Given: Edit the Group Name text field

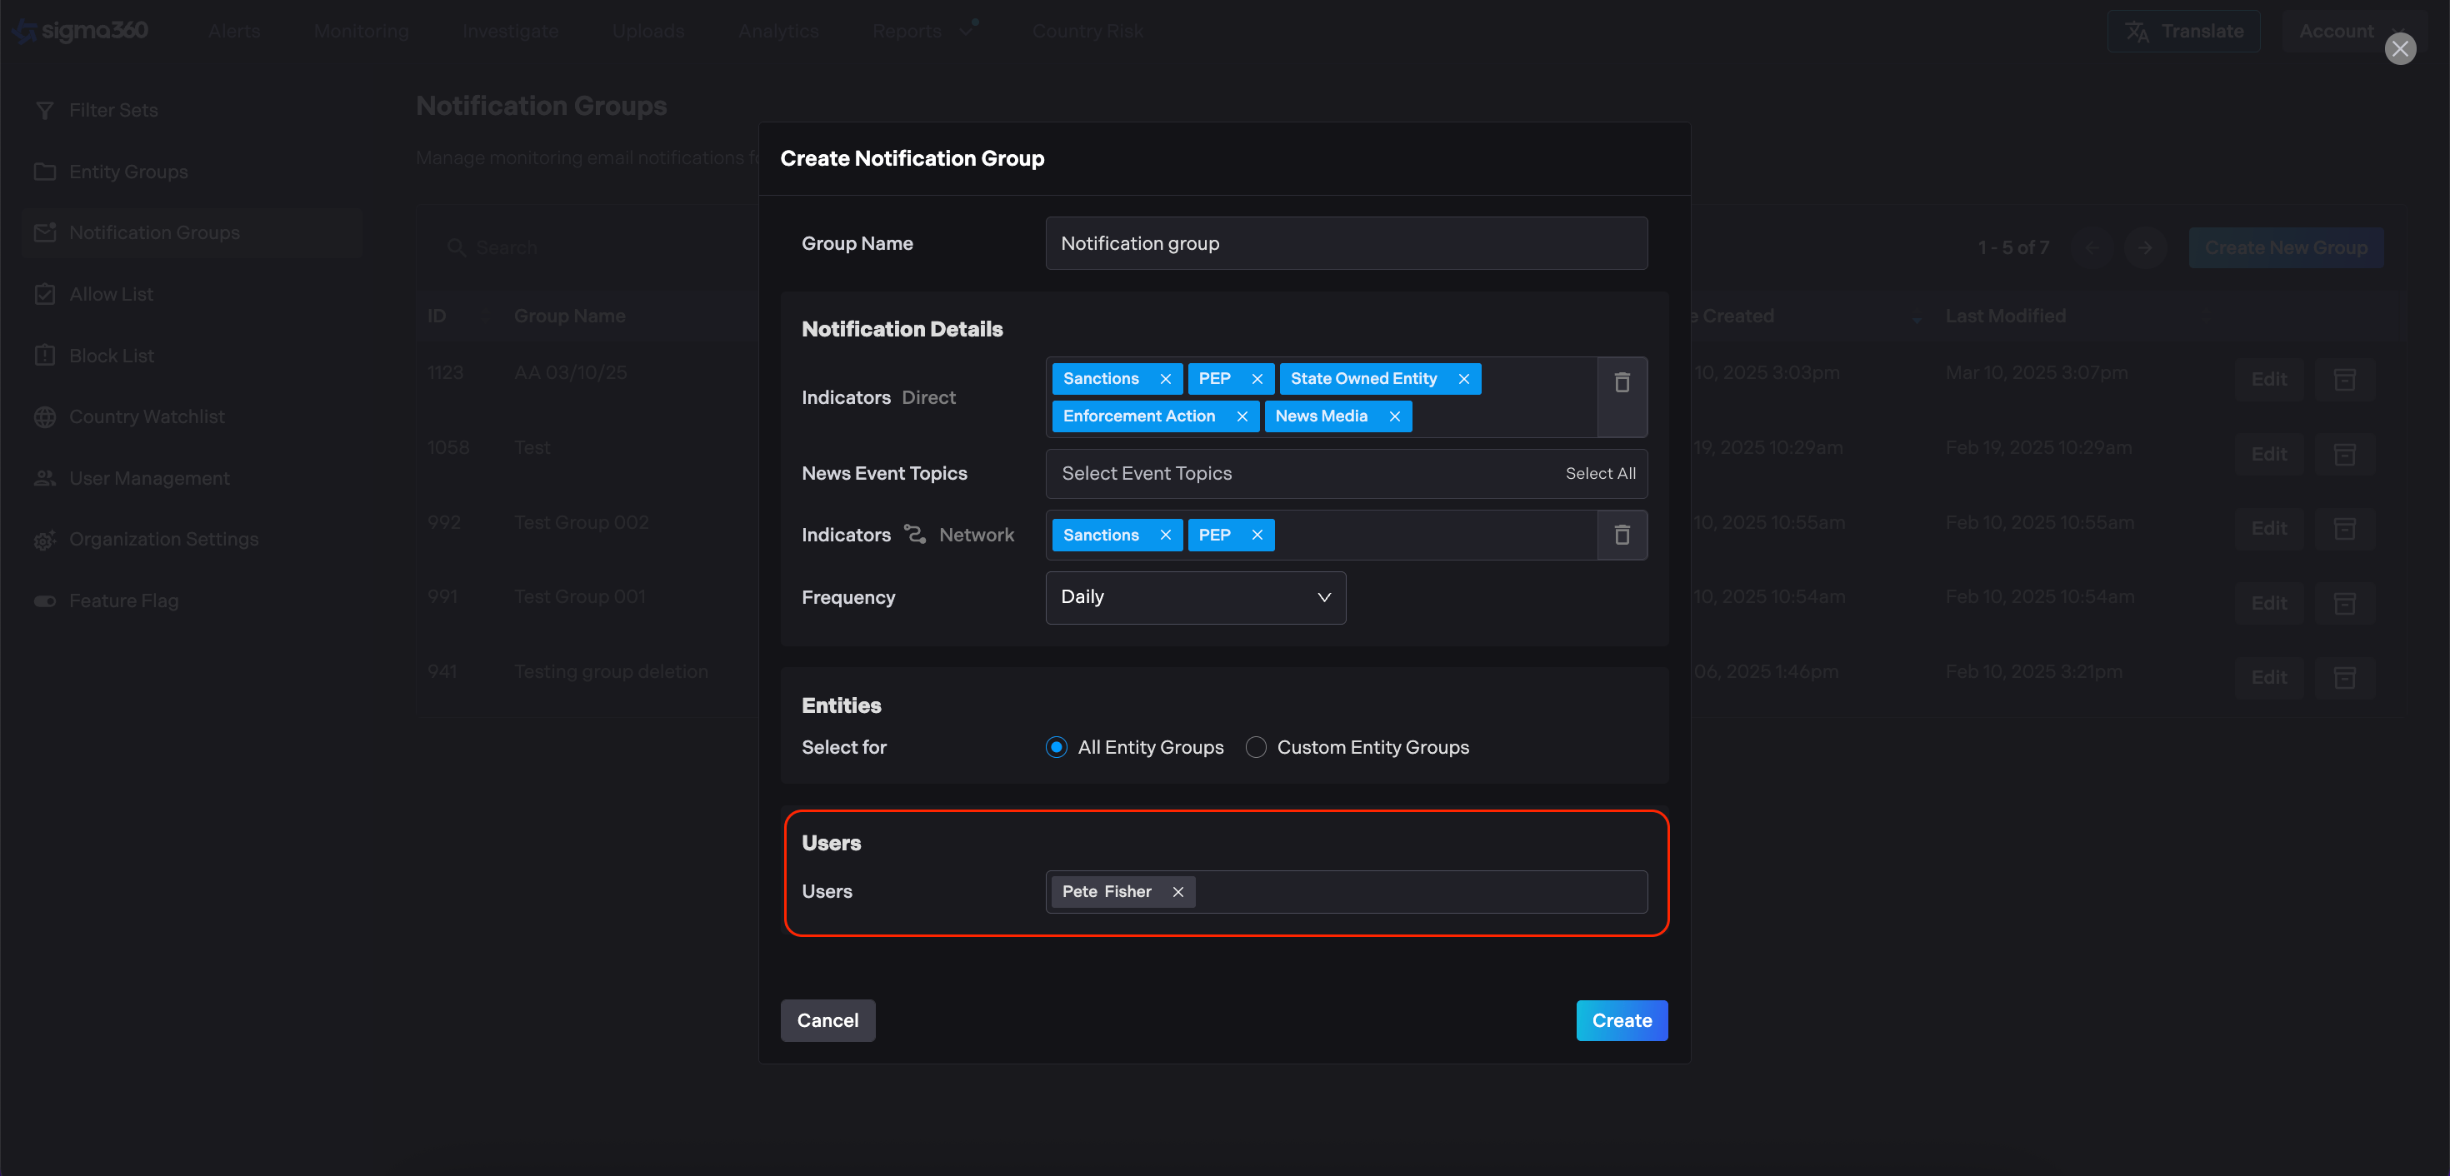Looking at the screenshot, I should point(1345,243).
